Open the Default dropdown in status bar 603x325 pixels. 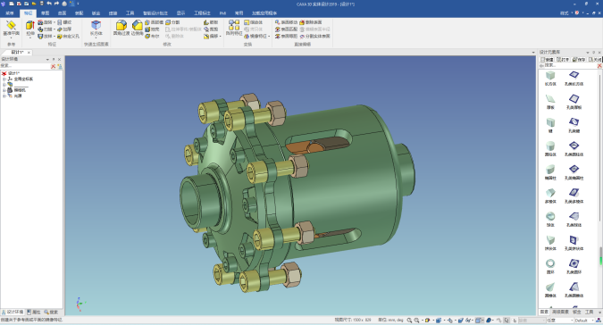tap(584, 320)
